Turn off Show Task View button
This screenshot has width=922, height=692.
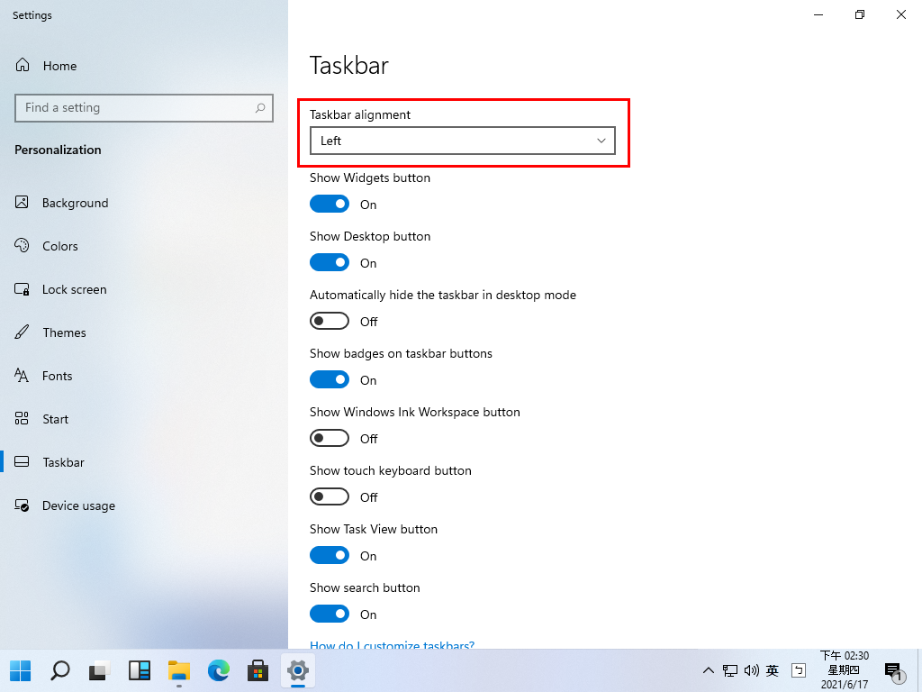[330, 555]
